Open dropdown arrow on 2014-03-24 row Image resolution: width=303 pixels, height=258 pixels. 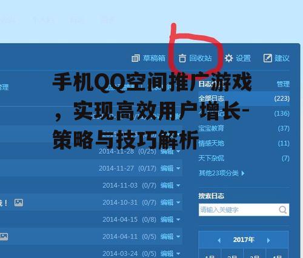[178, 253]
